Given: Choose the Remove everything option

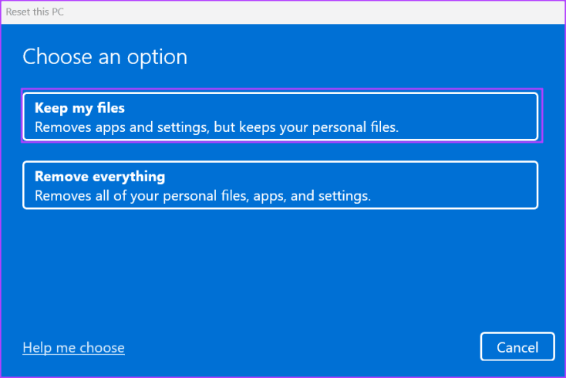Looking at the screenshot, I should click(280, 185).
